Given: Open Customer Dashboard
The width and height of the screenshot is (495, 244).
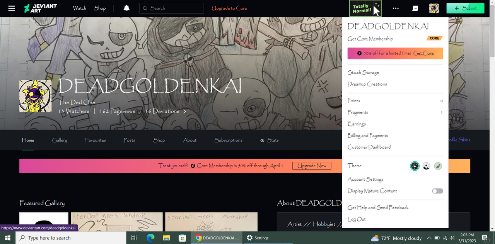Looking at the screenshot, I should click(369, 147).
